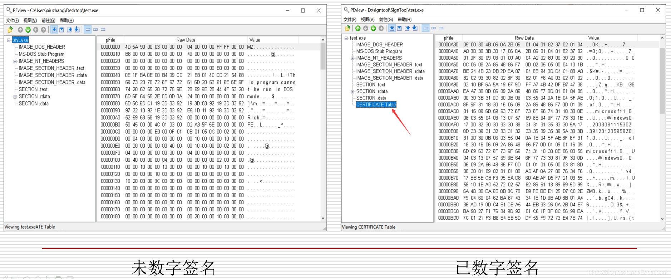Select IMAGE_SECTION_HEADER .text in left window

point(51,68)
